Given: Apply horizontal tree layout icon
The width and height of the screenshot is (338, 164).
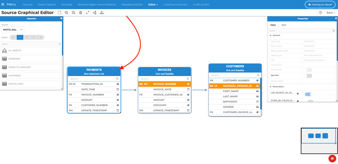Looking at the screenshot, I should click(x=95, y=13).
